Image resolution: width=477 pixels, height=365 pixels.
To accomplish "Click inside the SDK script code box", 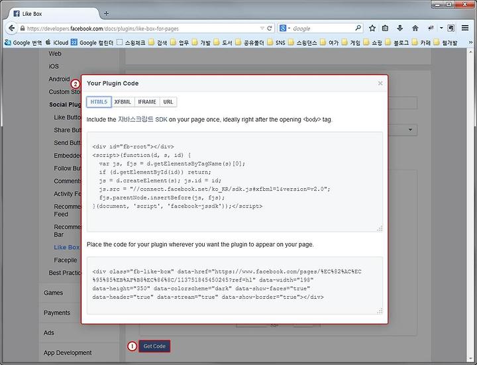I will click(x=235, y=182).
